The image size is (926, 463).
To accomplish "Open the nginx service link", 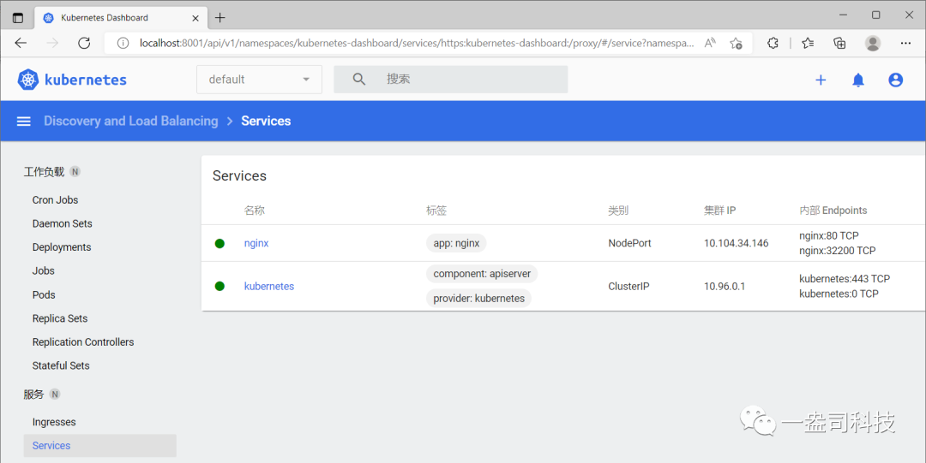I will 256,243.
